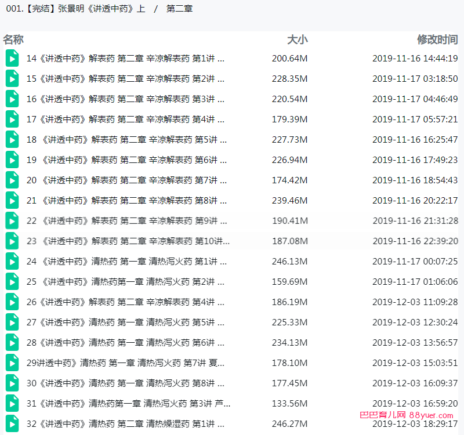Open file 28 清热泻火药 第6讲

tap(125, 343)
